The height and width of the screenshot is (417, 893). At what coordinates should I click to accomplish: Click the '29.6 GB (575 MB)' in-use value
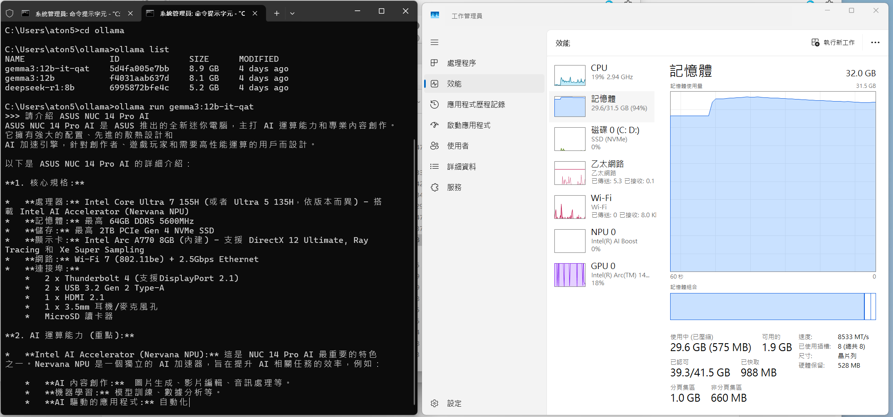pos(711,347)
